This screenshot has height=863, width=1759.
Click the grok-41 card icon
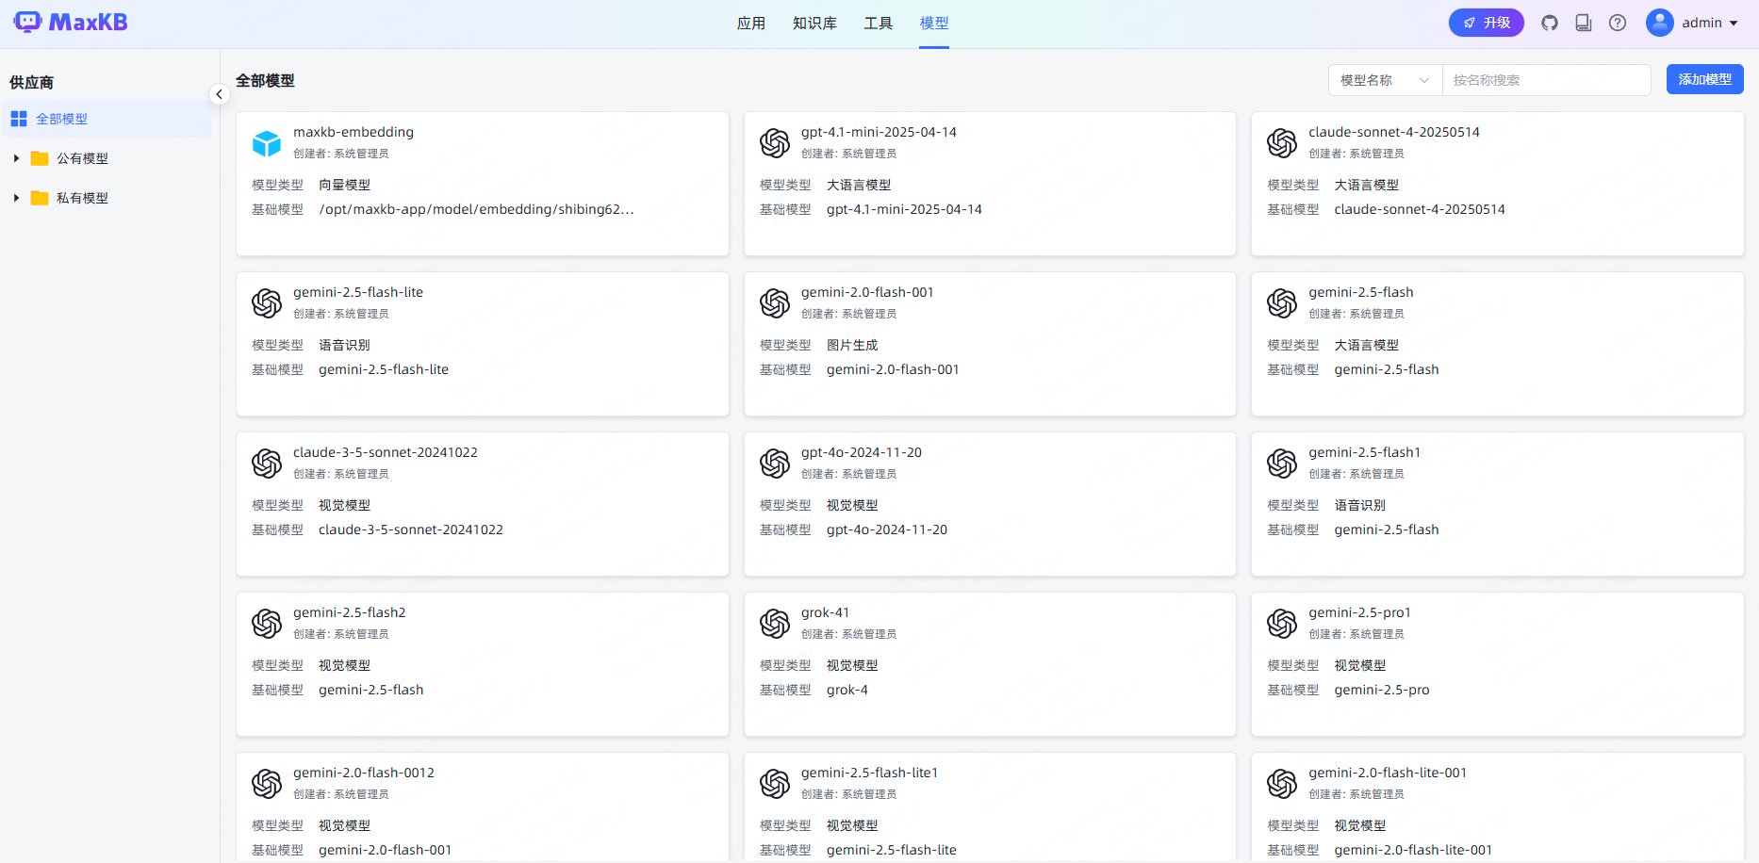coord(775,624)
